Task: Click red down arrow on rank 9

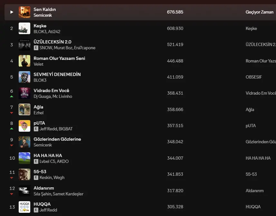Action: tap(12, 145)
